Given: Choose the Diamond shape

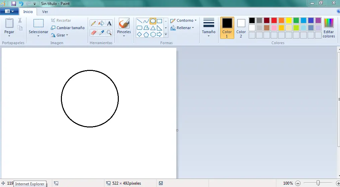Looking at the screenshot, I should (140, 34).
